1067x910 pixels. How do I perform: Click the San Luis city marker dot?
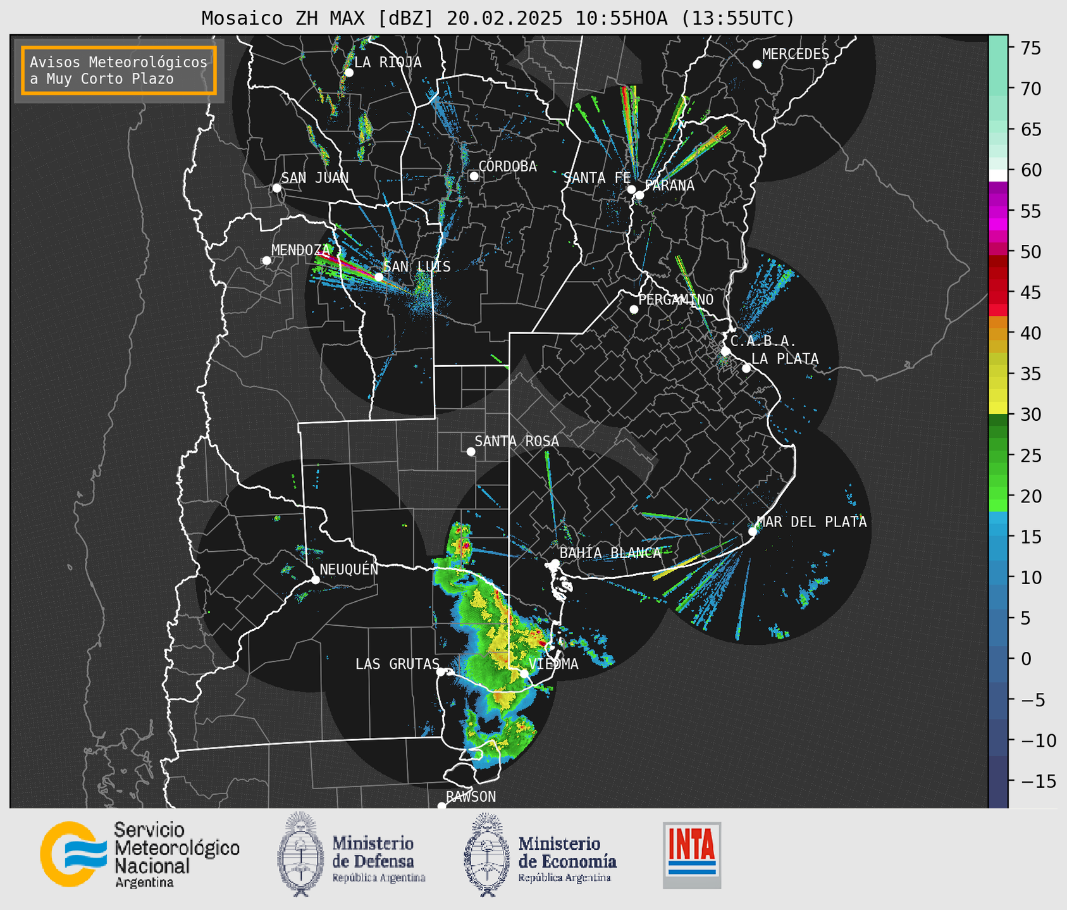378,277
